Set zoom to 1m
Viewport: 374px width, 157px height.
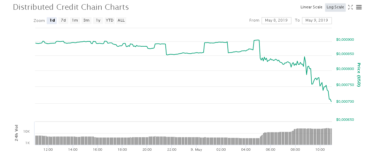click(x=75, y=21)
